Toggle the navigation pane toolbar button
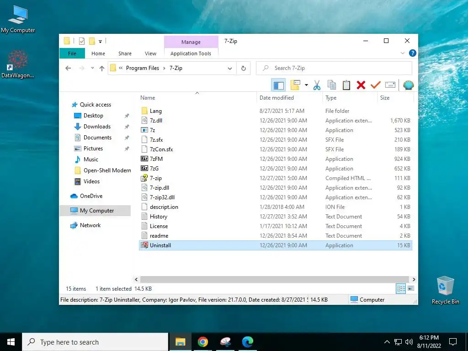 278,85
